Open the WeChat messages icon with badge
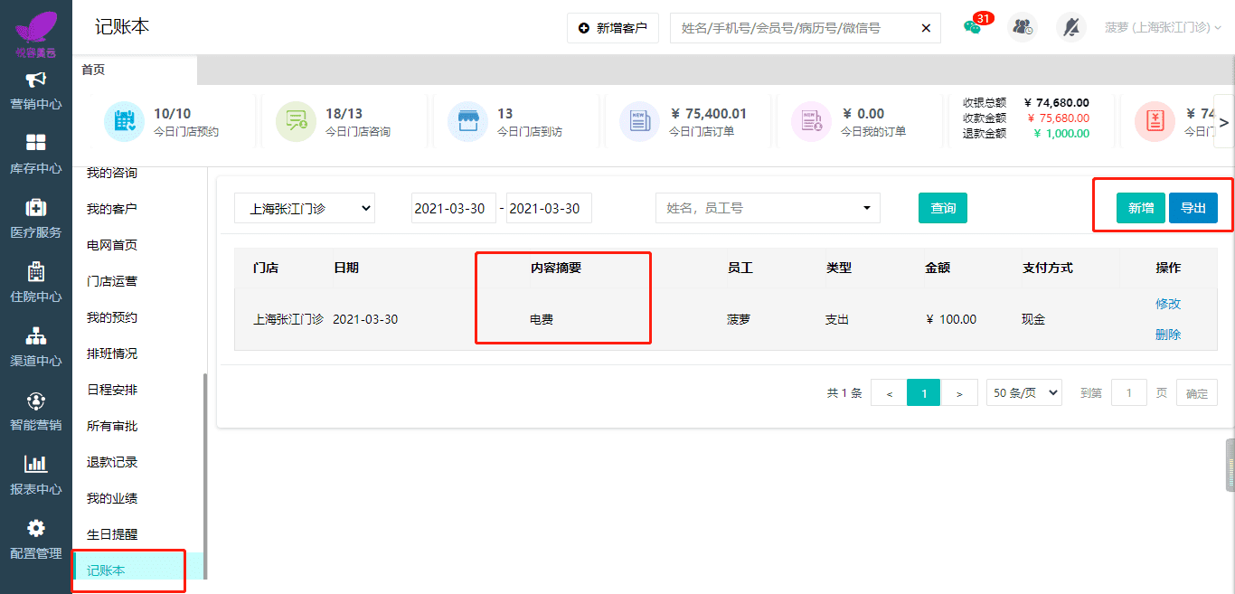 (x=973, y=27)
